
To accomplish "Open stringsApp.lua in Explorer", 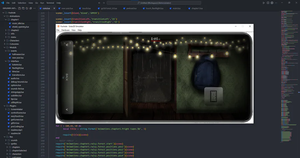I will click(17, 92).
